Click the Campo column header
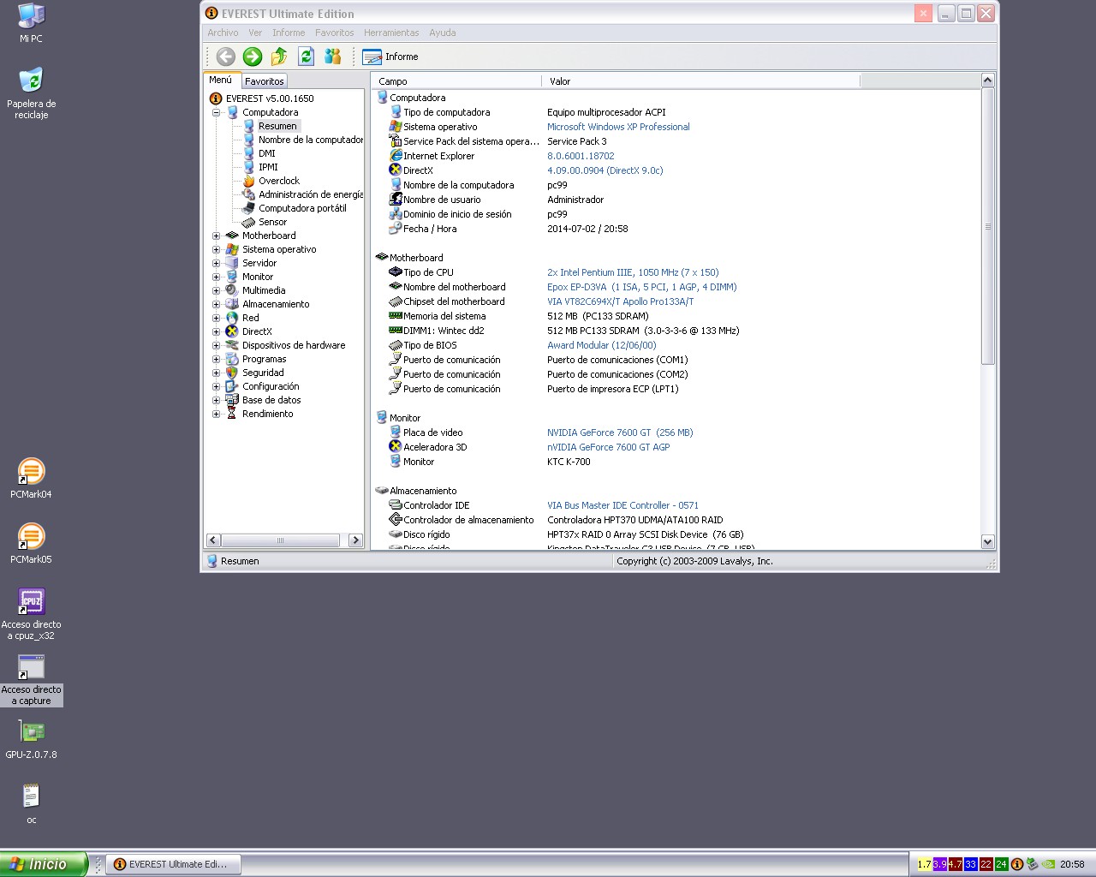This screenshot has width=1096, height=877. 458,81
